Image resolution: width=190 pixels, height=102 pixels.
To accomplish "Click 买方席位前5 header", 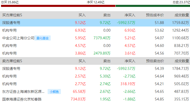I will coord(12,15).
